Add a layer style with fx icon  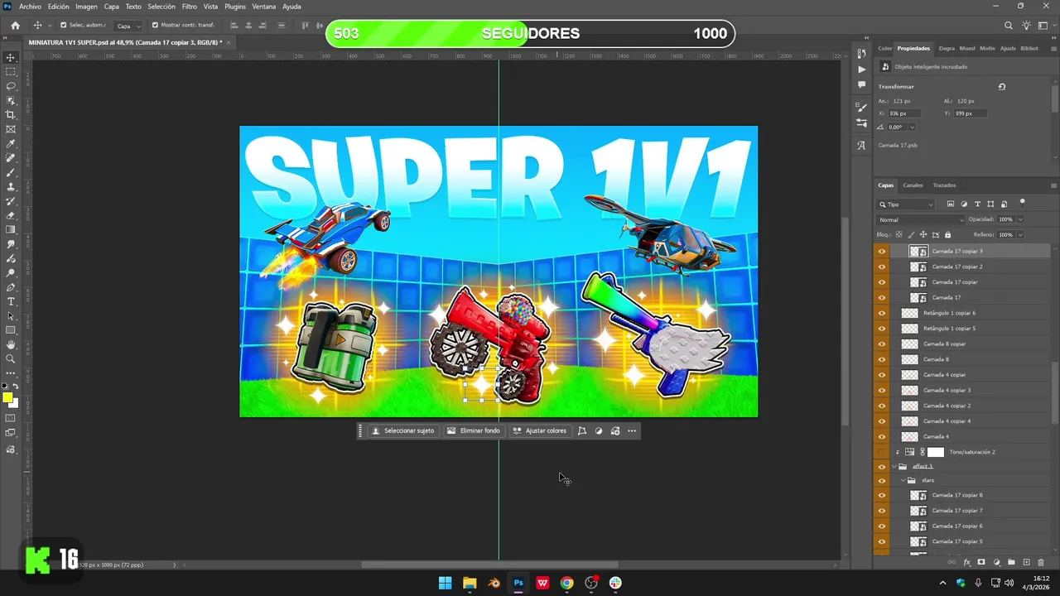pos(966,562)
